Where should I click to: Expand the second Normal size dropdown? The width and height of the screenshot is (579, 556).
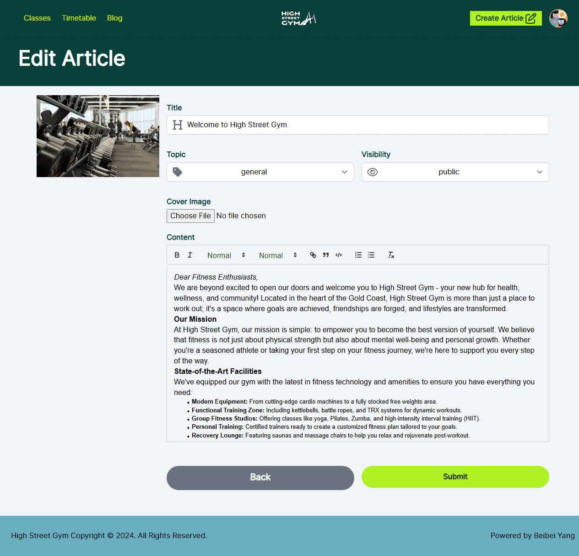point(278,255)
